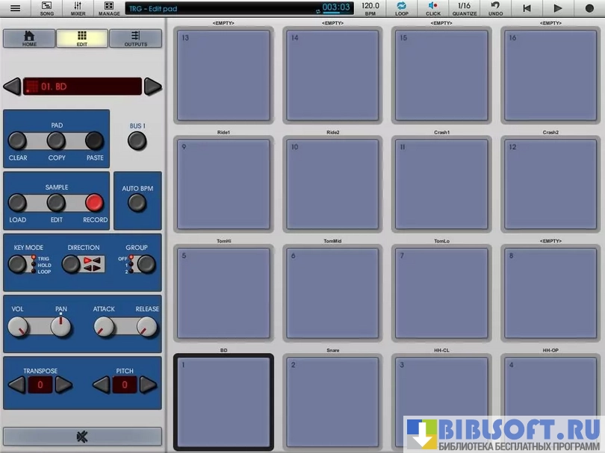Tap the Snare pad number 2

click(332, 402)
